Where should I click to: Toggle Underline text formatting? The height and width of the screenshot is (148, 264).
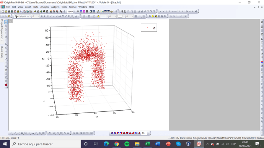(48, 16)
